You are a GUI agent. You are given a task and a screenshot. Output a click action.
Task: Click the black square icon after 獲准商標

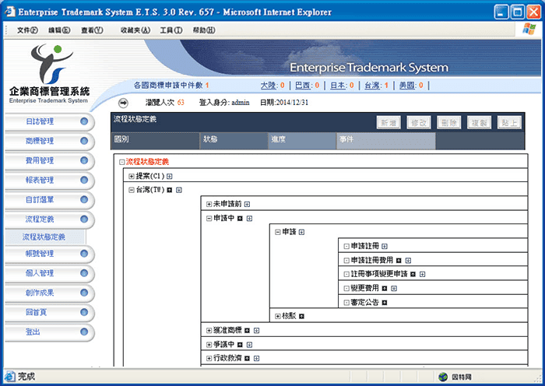(247, 330)
